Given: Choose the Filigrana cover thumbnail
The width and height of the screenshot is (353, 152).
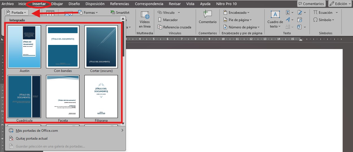Looking at the screenshot, I should [101, 96].
